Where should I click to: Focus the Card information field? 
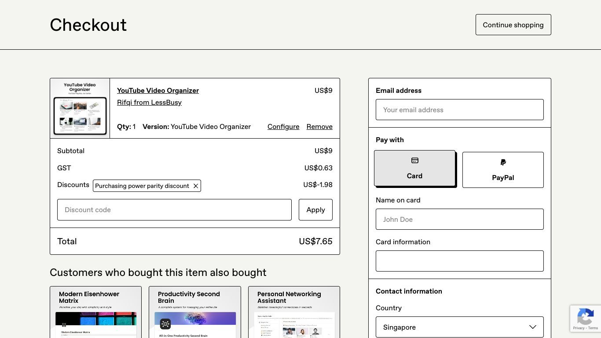click(460, 261)
